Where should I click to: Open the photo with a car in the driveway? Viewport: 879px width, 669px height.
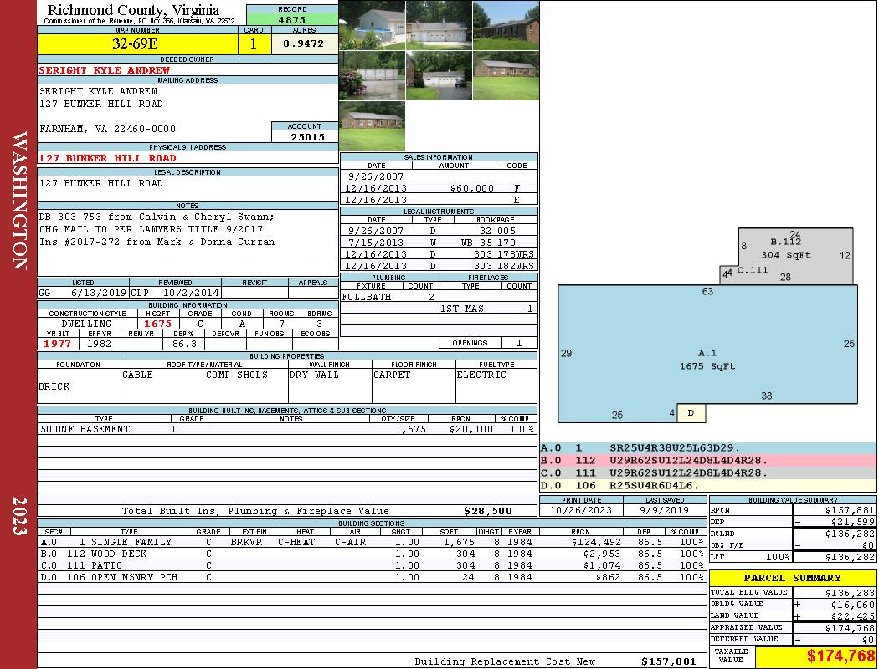click(x=439, y=76)
